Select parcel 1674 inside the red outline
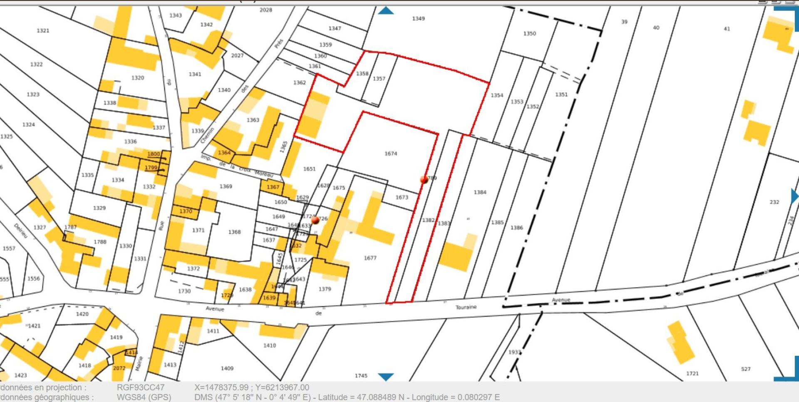The width and height of the screenshot is (799, 402). (x=391, y=154)
